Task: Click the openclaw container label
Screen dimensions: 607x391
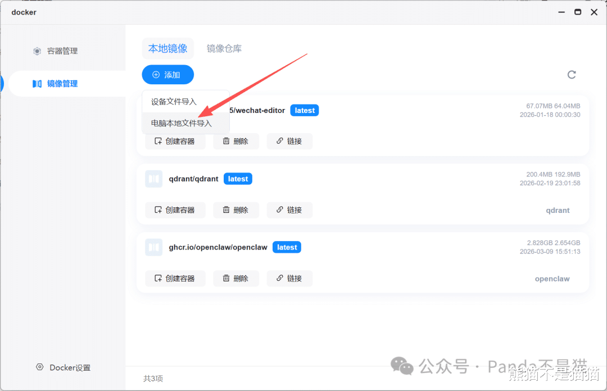Action: 552,279
